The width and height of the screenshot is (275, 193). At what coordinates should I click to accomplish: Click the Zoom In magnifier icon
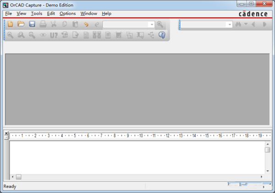pos(10,35)
